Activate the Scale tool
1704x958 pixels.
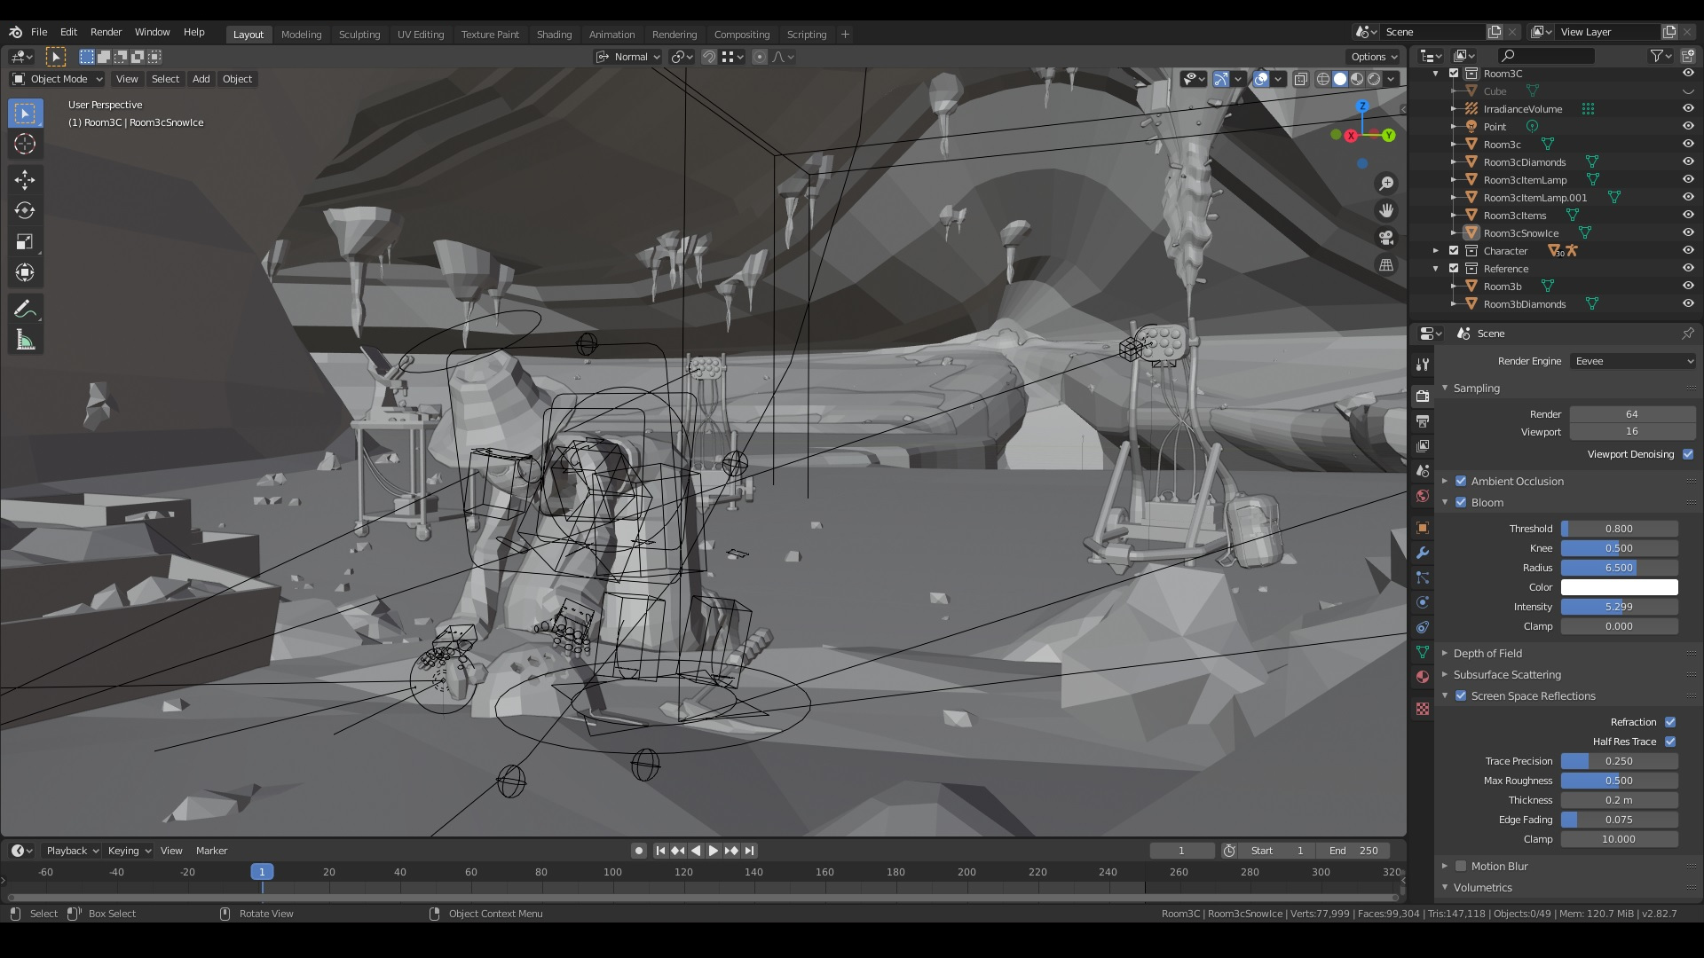coord(25,242)
